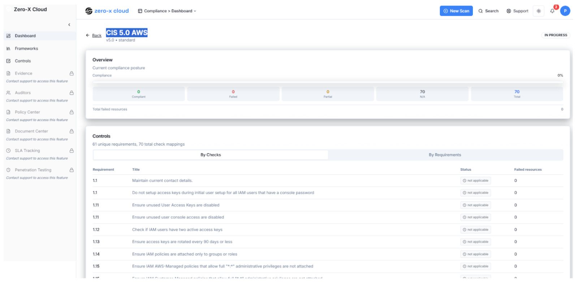Click the Penetration Testing icon
Image resolution: width=583 pixels, height=282 pixels.
tap(8, 170)
